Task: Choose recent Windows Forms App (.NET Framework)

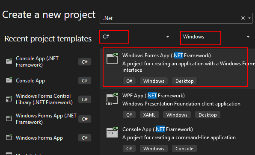Action: click(46, 119)
